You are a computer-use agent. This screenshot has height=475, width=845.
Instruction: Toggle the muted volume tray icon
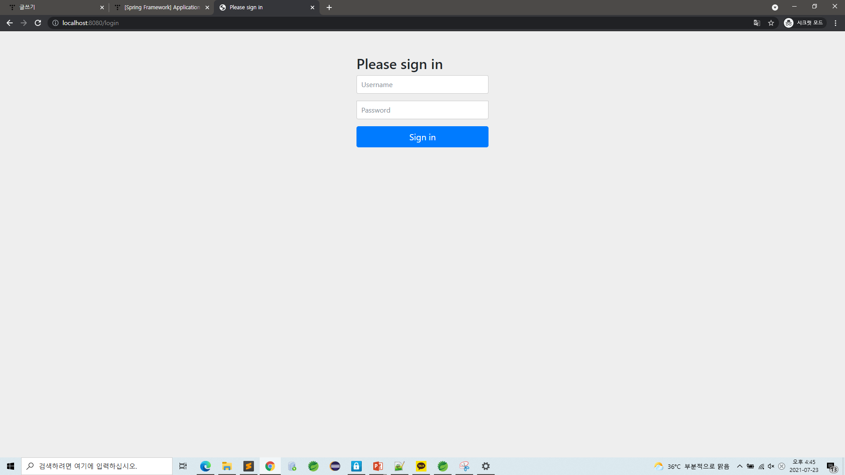771,466
